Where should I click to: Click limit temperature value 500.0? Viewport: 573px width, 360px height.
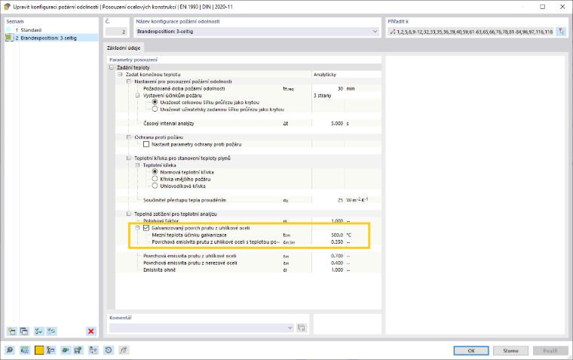[328, 235]
